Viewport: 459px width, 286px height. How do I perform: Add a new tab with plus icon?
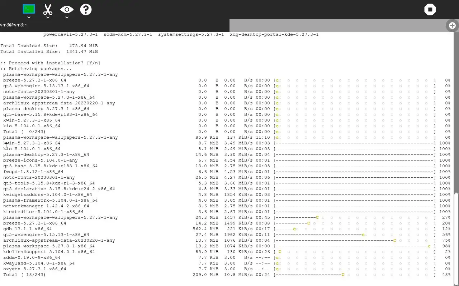[x=452, y=25]
